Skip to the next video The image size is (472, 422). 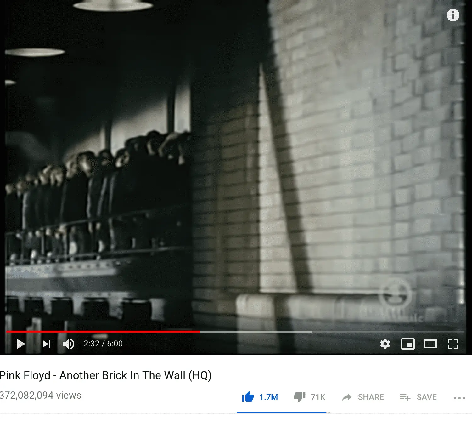tap(47, 344)
